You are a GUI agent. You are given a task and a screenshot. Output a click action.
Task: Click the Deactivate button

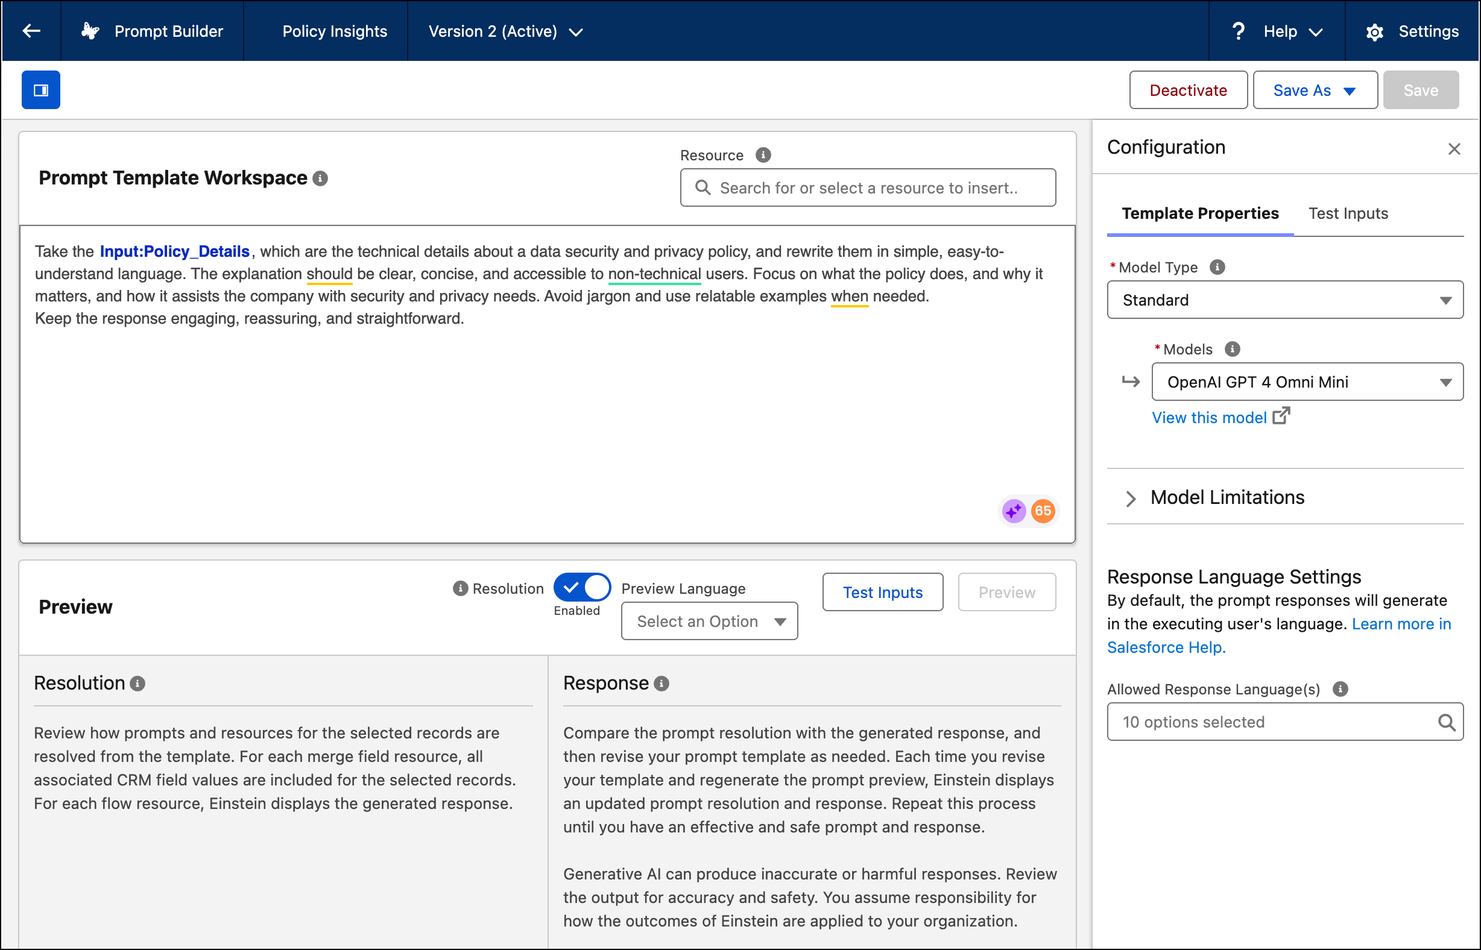1189,90
